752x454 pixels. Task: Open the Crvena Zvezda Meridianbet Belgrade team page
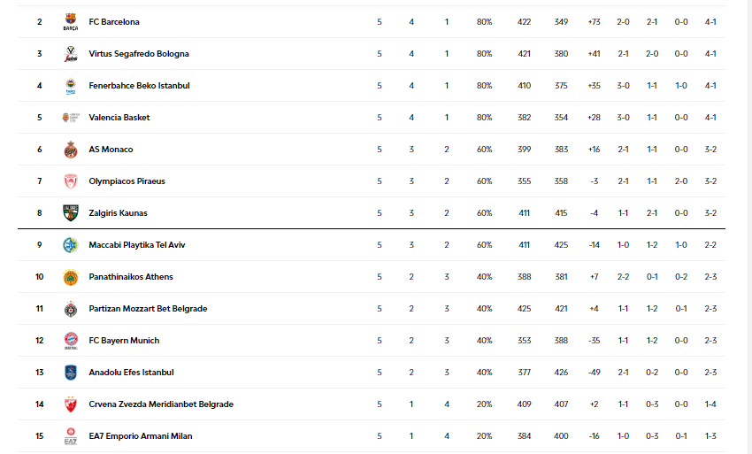[161, 404]
